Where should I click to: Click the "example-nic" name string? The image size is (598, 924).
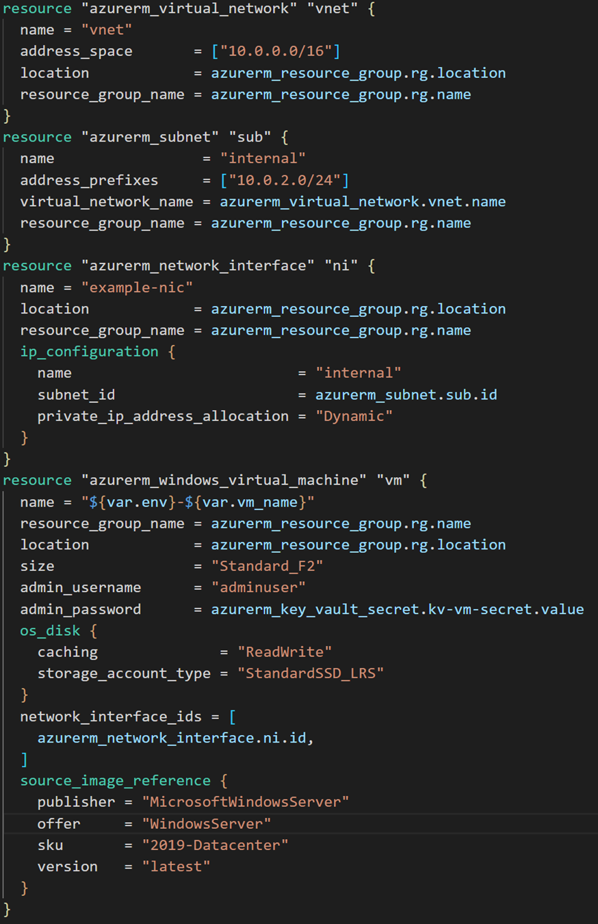138,287
